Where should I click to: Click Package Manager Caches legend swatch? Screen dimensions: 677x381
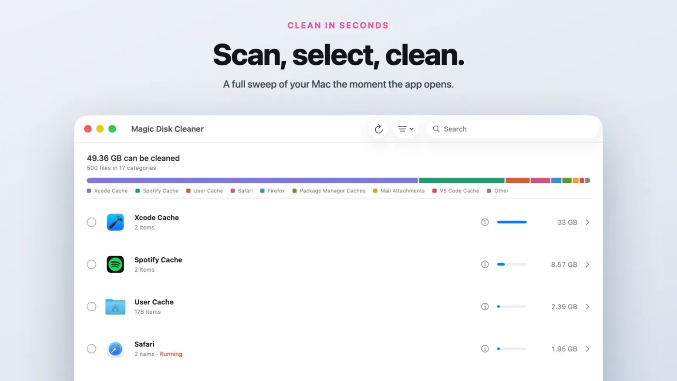point(294,191)
